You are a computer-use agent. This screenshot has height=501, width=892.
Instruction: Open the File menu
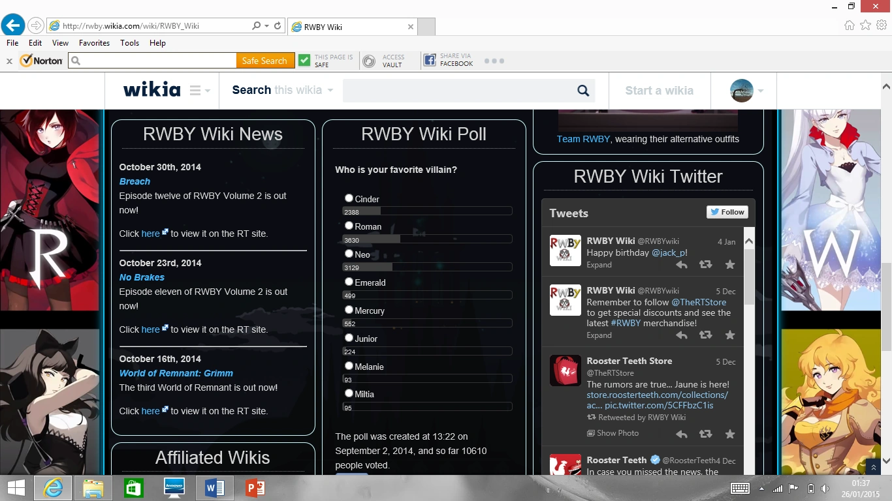click(12, 43)
